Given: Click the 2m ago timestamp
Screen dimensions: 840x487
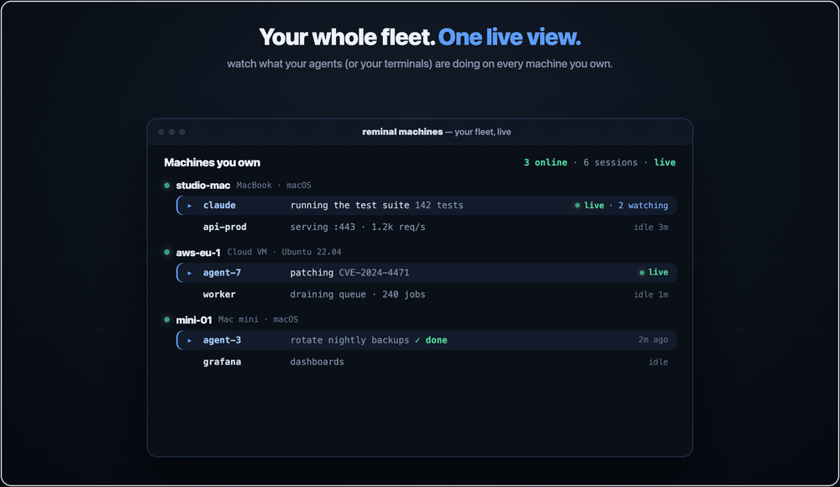Looking at the screenshot, I should point(653,340).
